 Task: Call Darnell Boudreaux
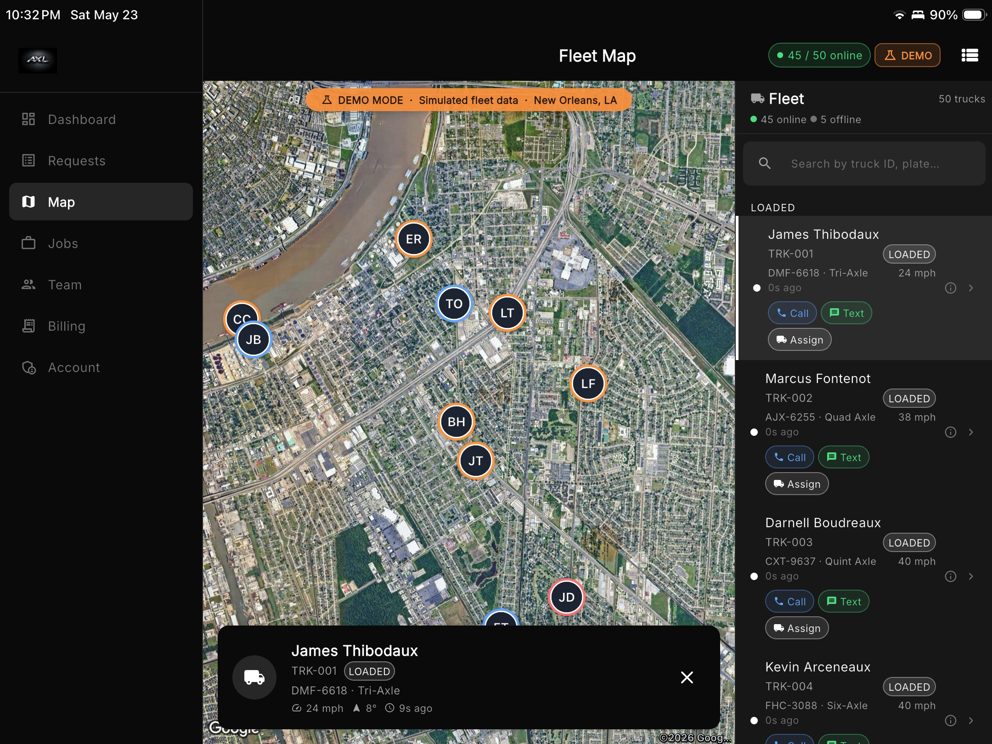[x=789, y=602]
